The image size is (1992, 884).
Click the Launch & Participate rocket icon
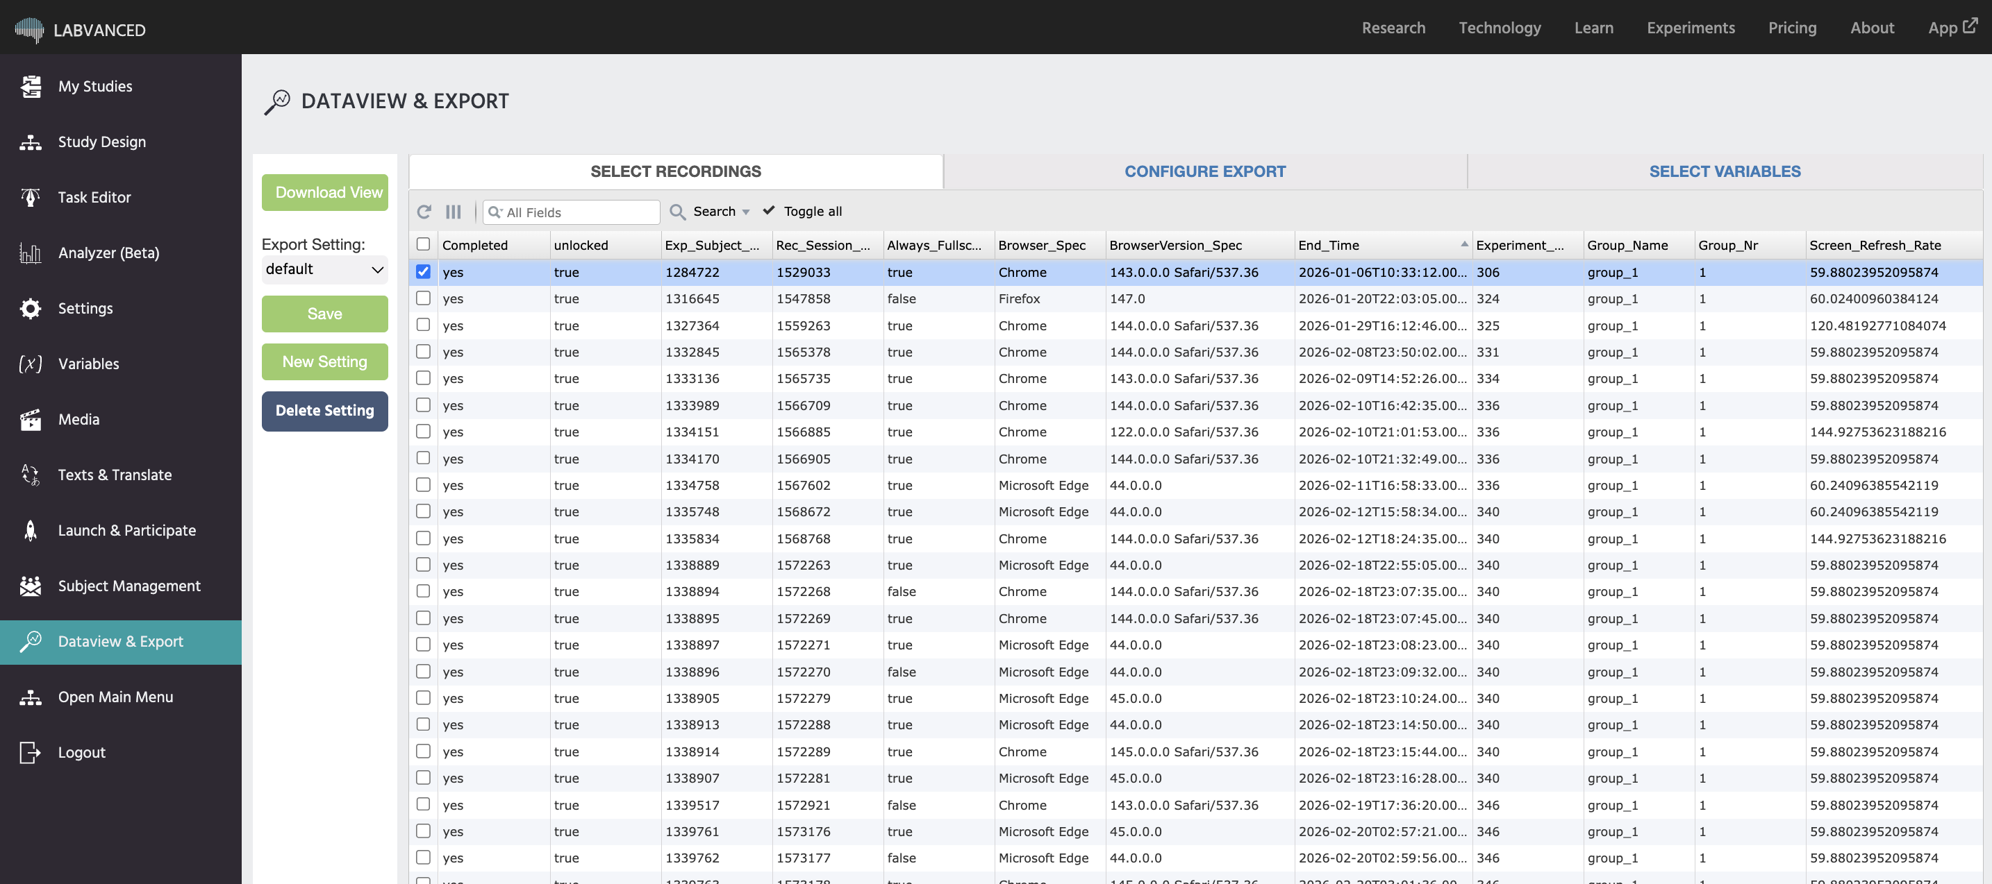(x=30, y=531)
